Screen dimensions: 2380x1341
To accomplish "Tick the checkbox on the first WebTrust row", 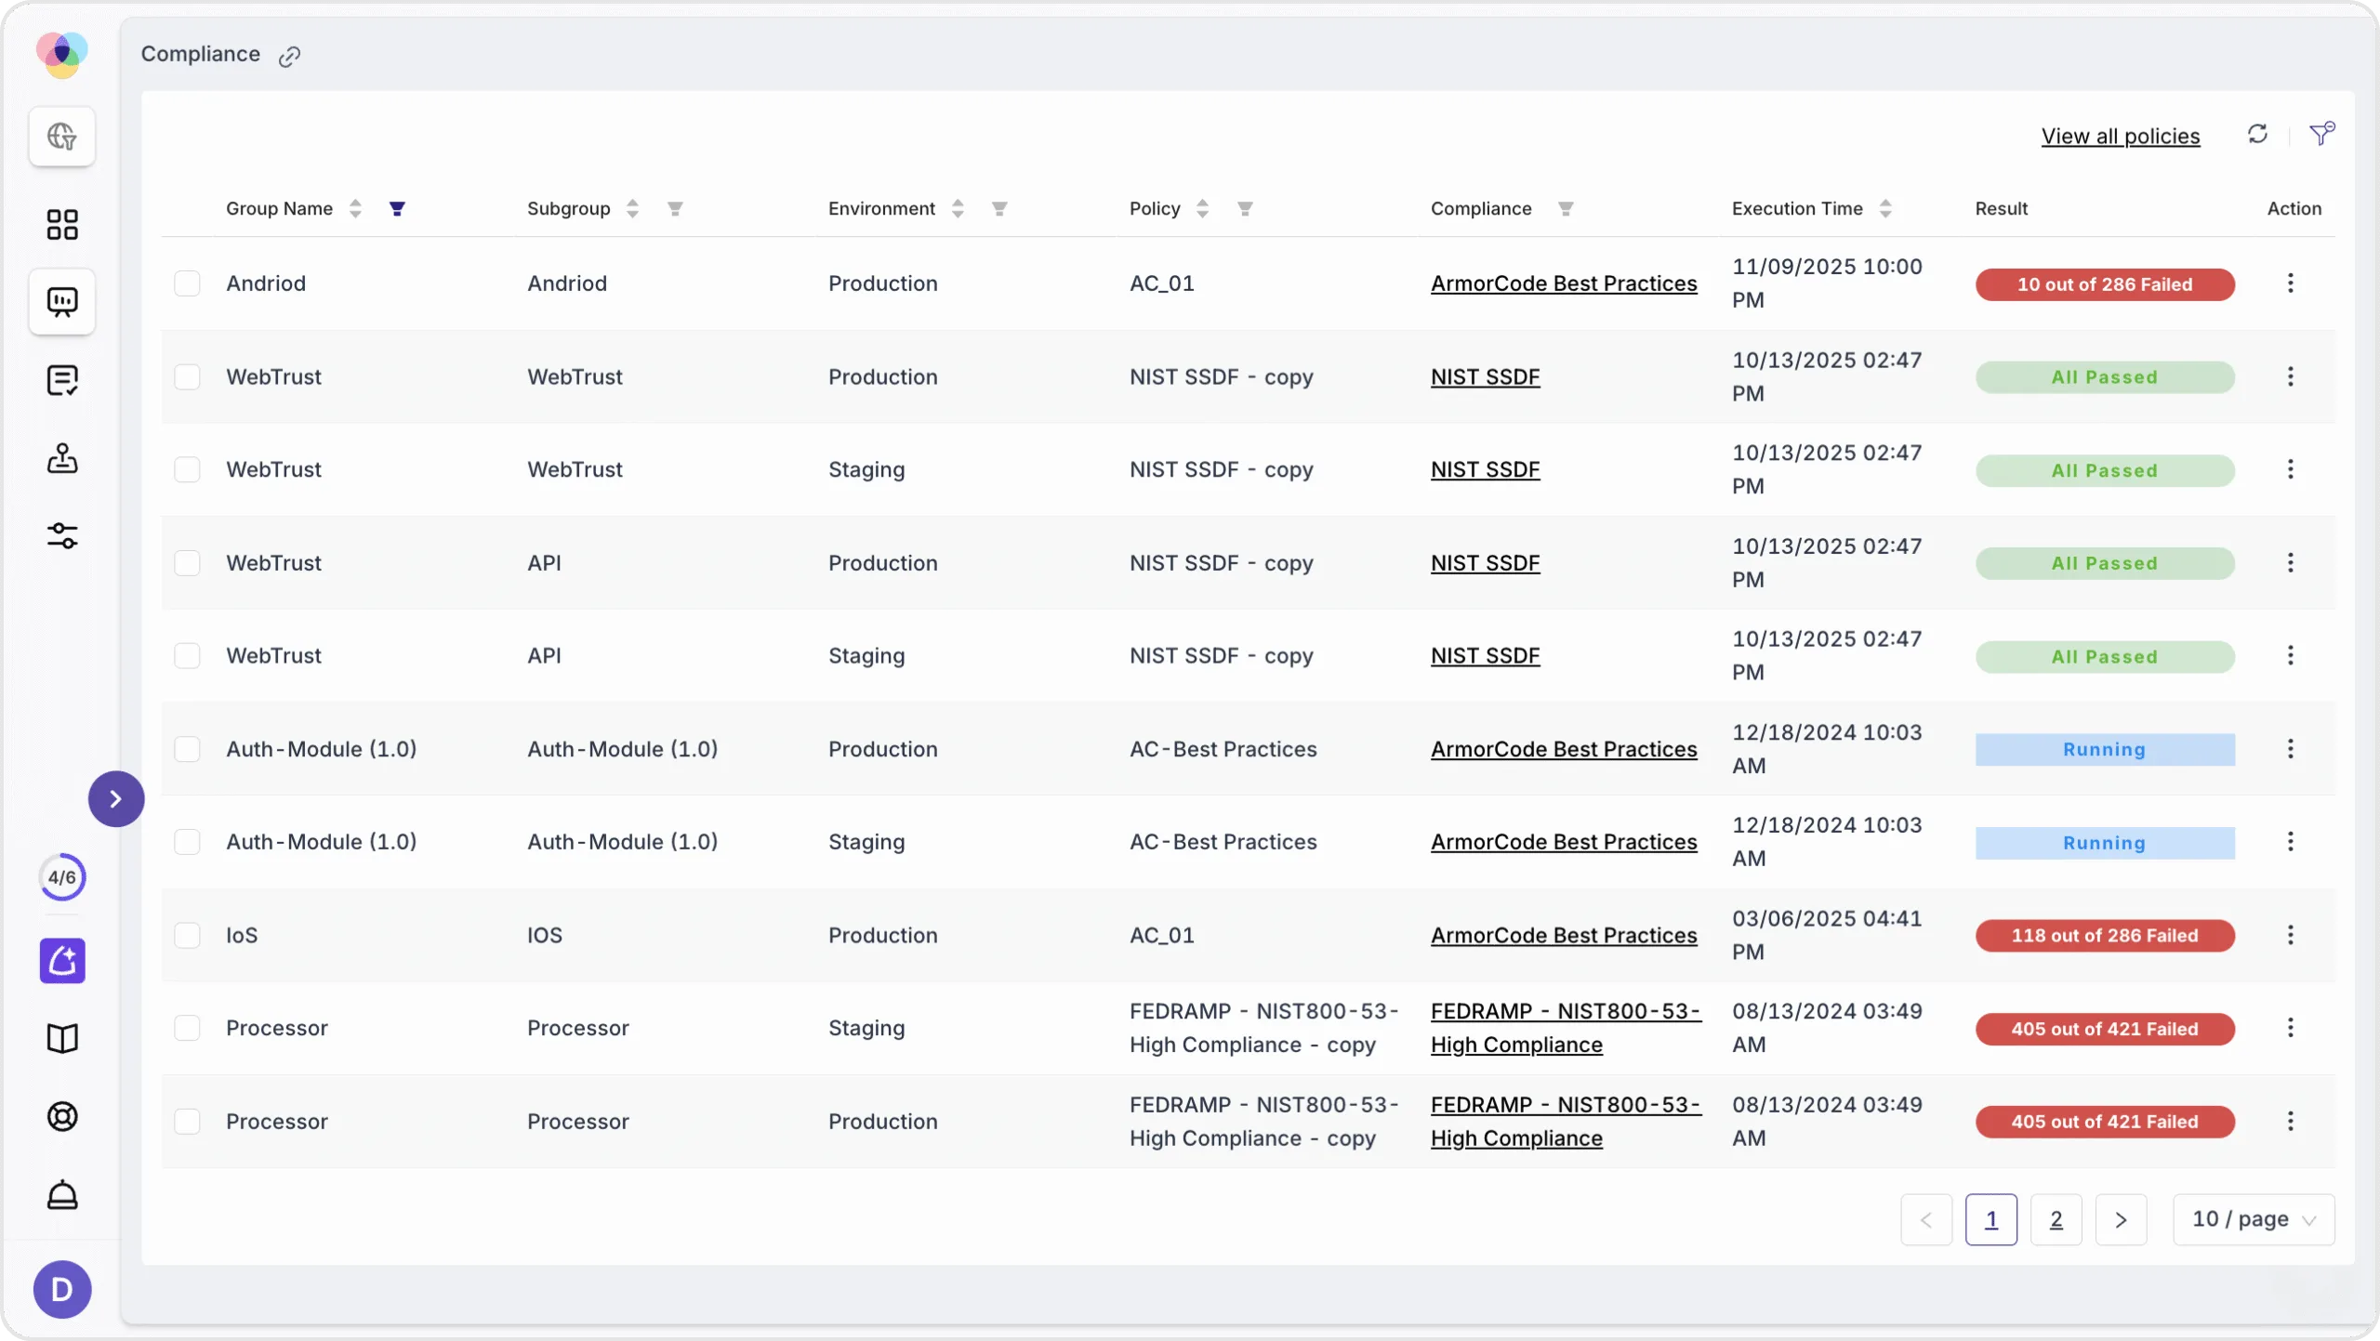I will (x=188, y=375).
